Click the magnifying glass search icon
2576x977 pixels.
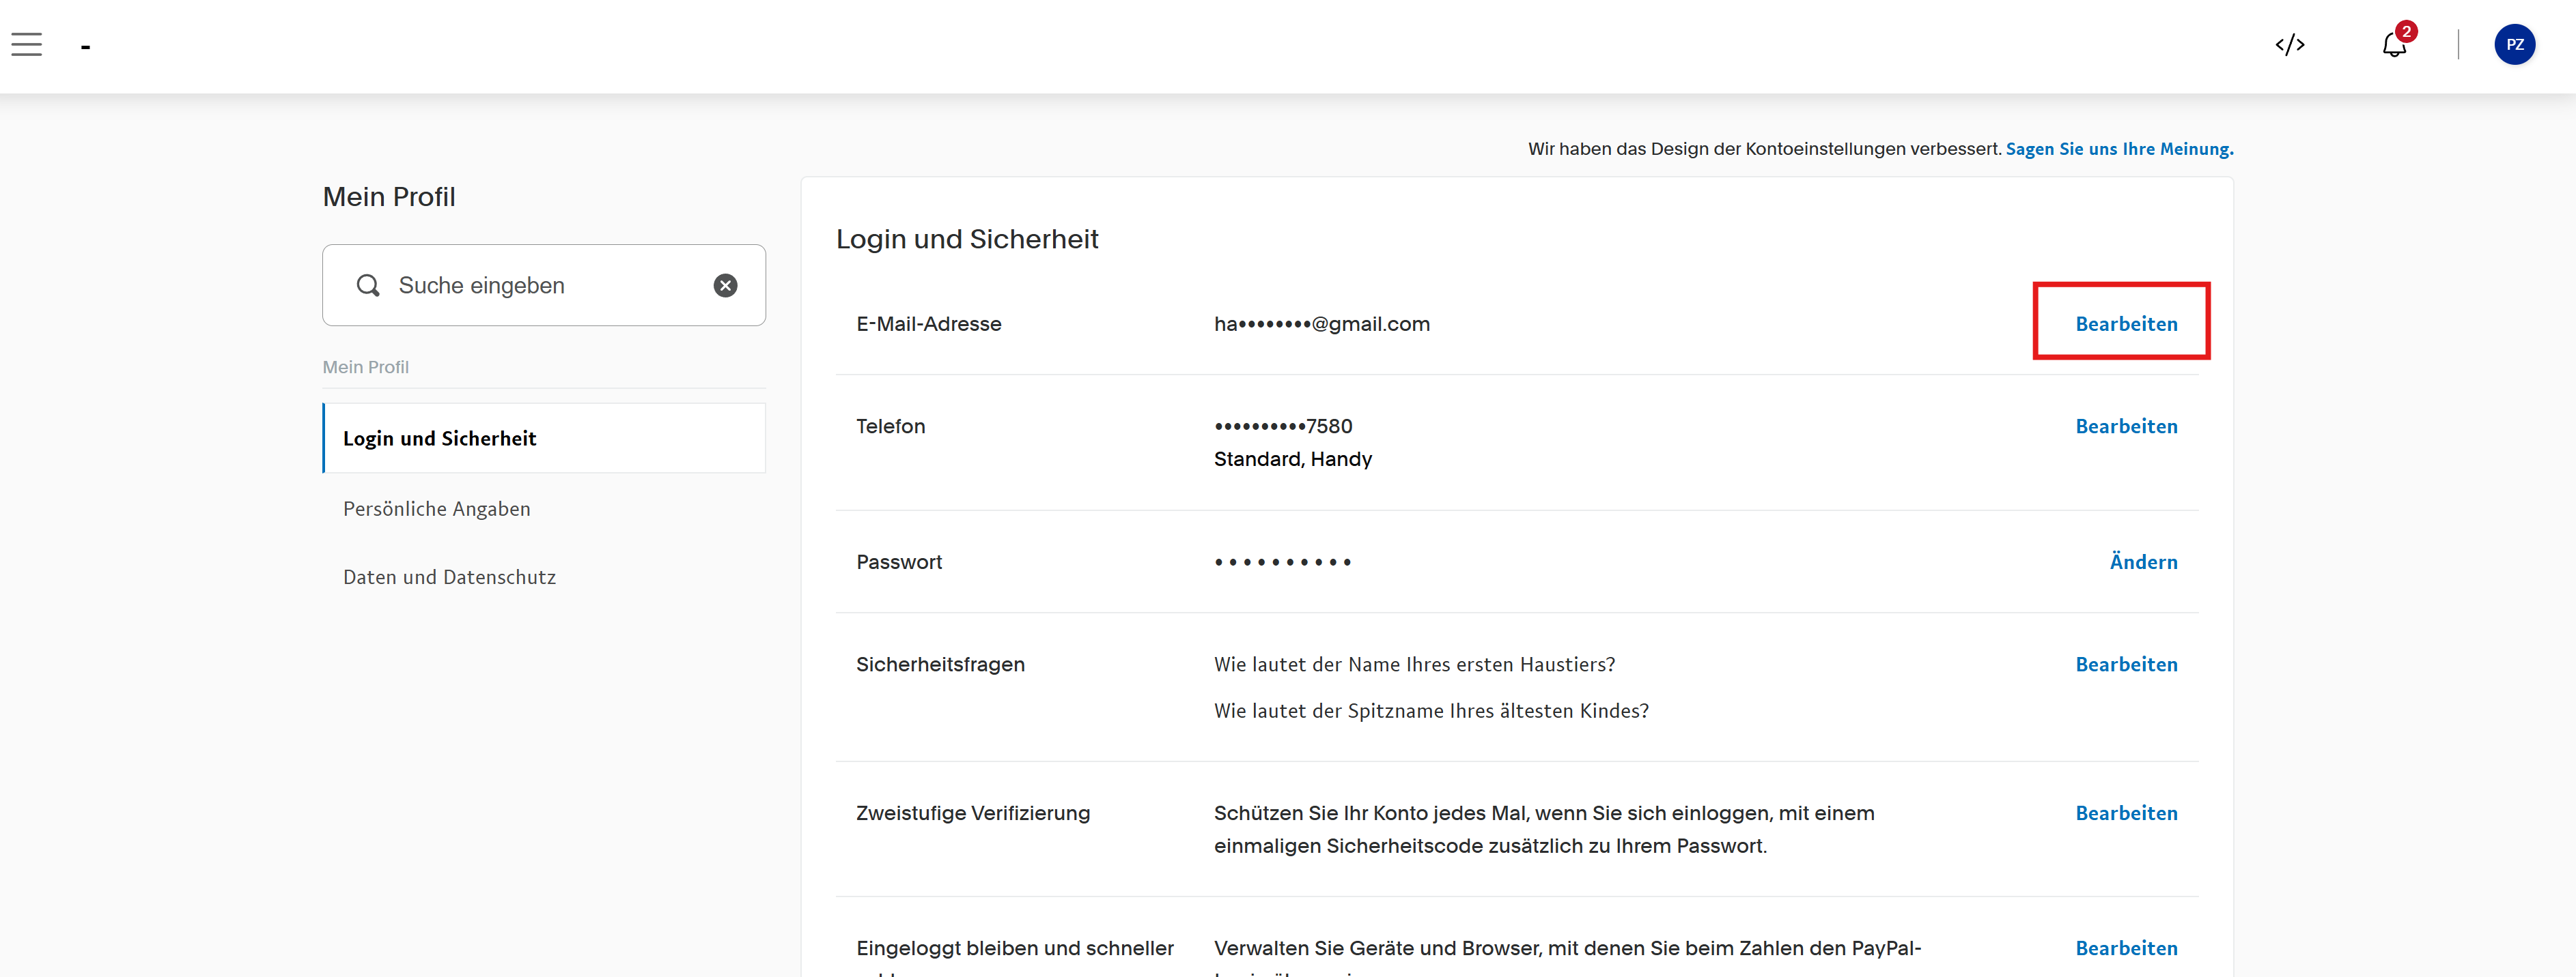[368, 286]
